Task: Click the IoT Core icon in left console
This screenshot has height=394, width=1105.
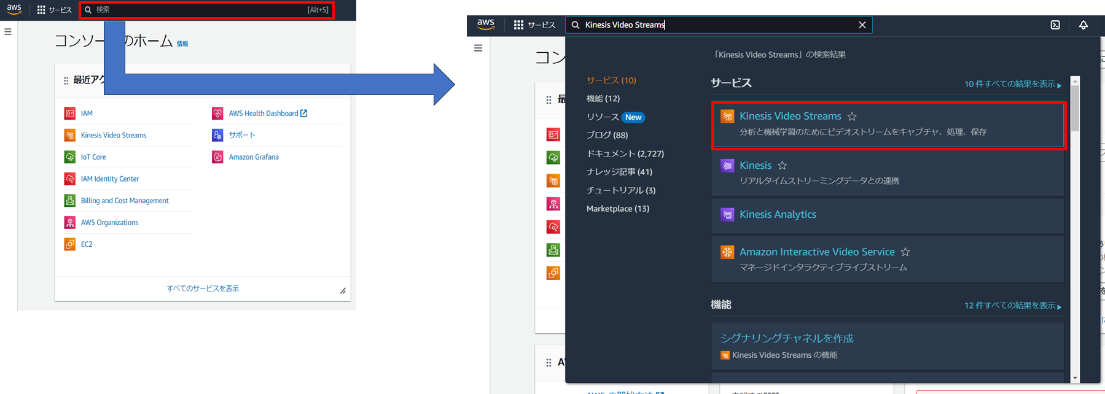Action: pyautogui.click(x=70, y=157)
